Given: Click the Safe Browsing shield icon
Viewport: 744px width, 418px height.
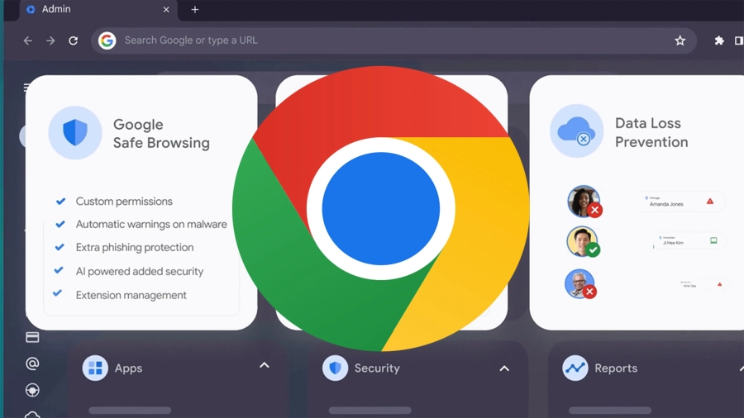Looking at the screenshot, I should pos(75,132).
